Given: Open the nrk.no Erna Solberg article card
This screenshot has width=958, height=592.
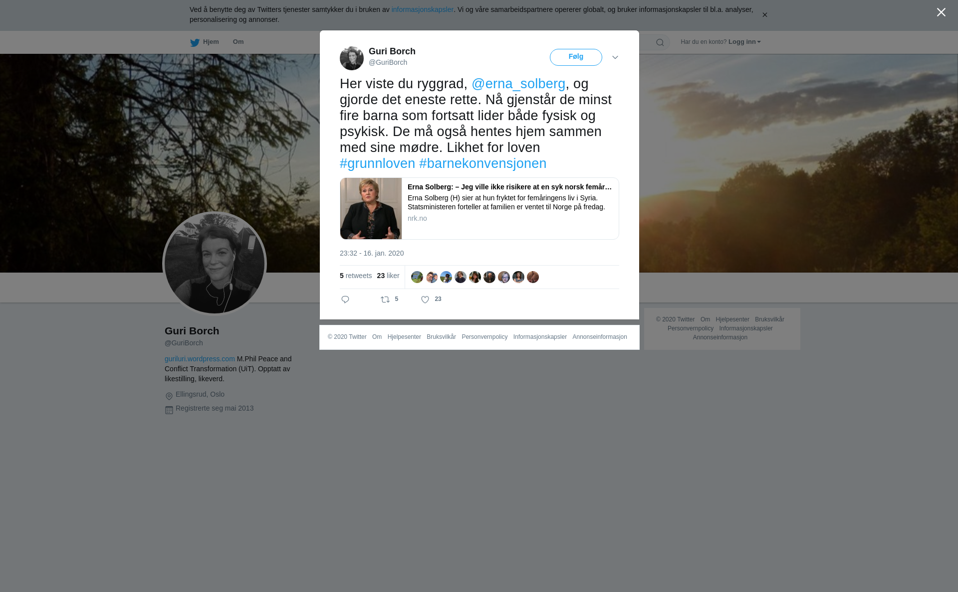Looking at the screenshot, I should (479, 209).
